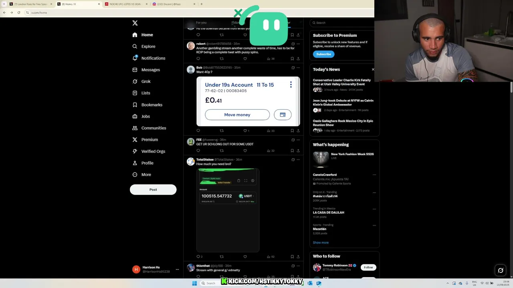Open Bookmarks in the sidebar
The image size is (513, 288).
coord(147,105)
